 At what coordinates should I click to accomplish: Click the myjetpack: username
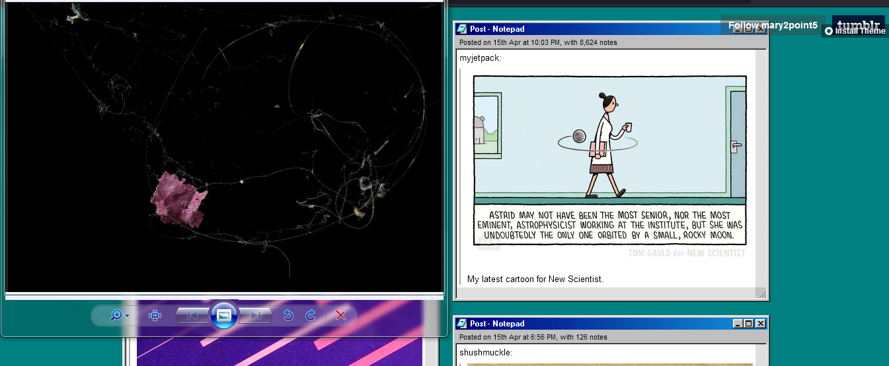click(x=481, y=58)
